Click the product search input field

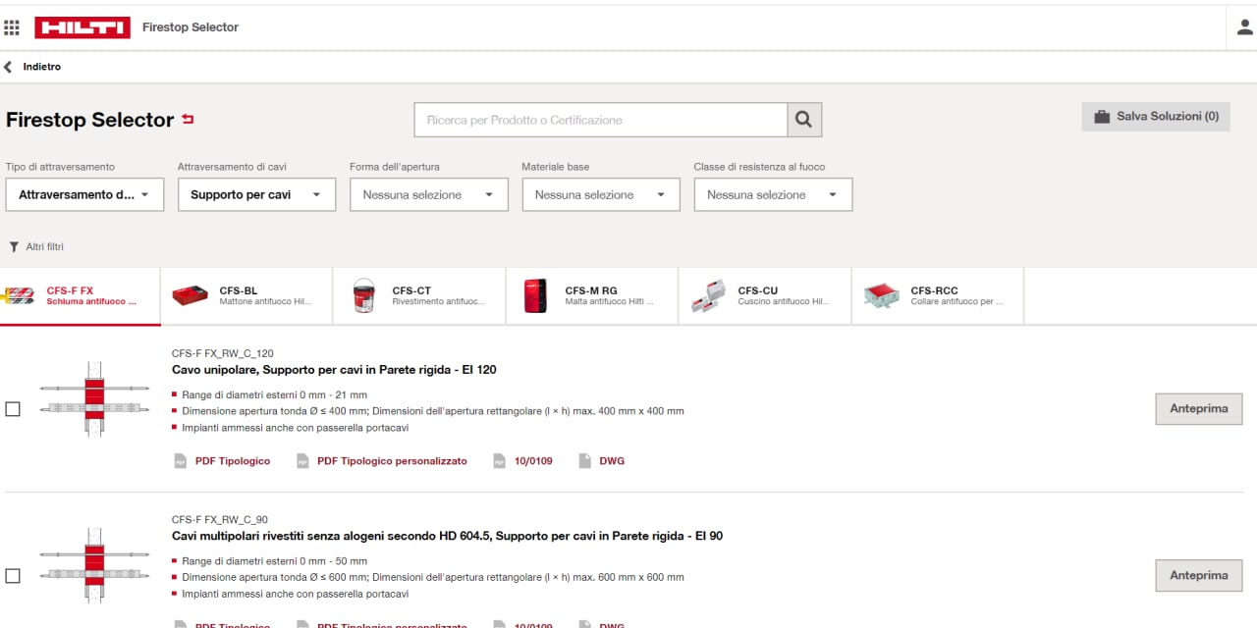pyautogui.click(x=600, y=120)
